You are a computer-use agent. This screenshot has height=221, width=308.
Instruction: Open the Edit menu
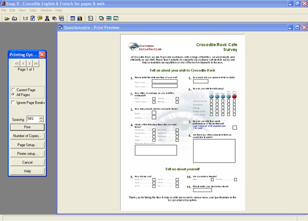click(x=12, y=10)
